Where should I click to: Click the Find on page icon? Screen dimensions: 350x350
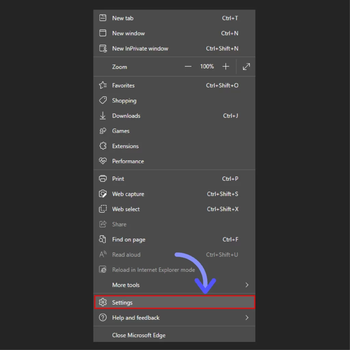pyautogui.click(x=103, y=239)
